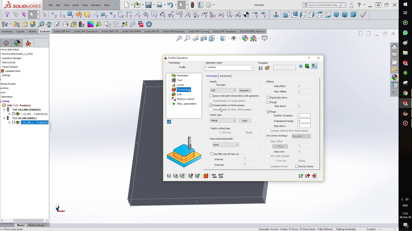Click the WhatsApp icon in Windows taskbar

pos(405,33)
